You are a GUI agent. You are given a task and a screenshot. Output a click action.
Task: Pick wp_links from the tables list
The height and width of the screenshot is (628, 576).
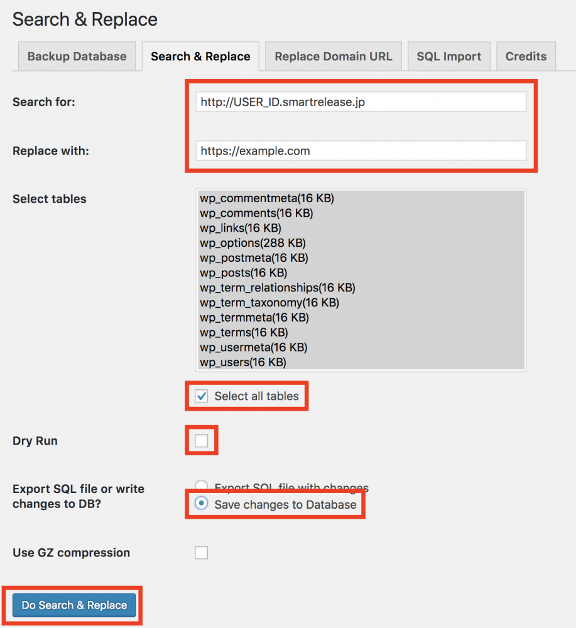(x=240, y=228)
